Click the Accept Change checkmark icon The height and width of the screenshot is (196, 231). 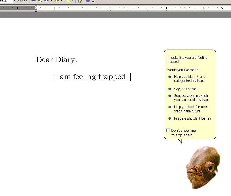coord(46,1)
